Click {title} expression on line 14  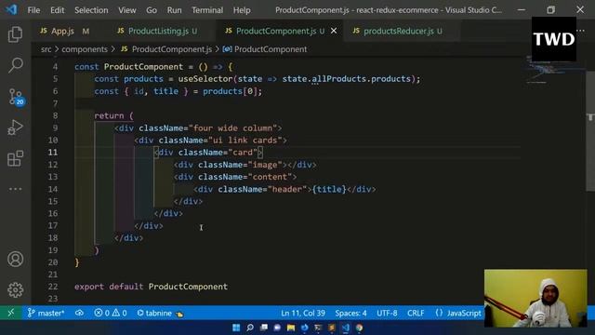329,189
